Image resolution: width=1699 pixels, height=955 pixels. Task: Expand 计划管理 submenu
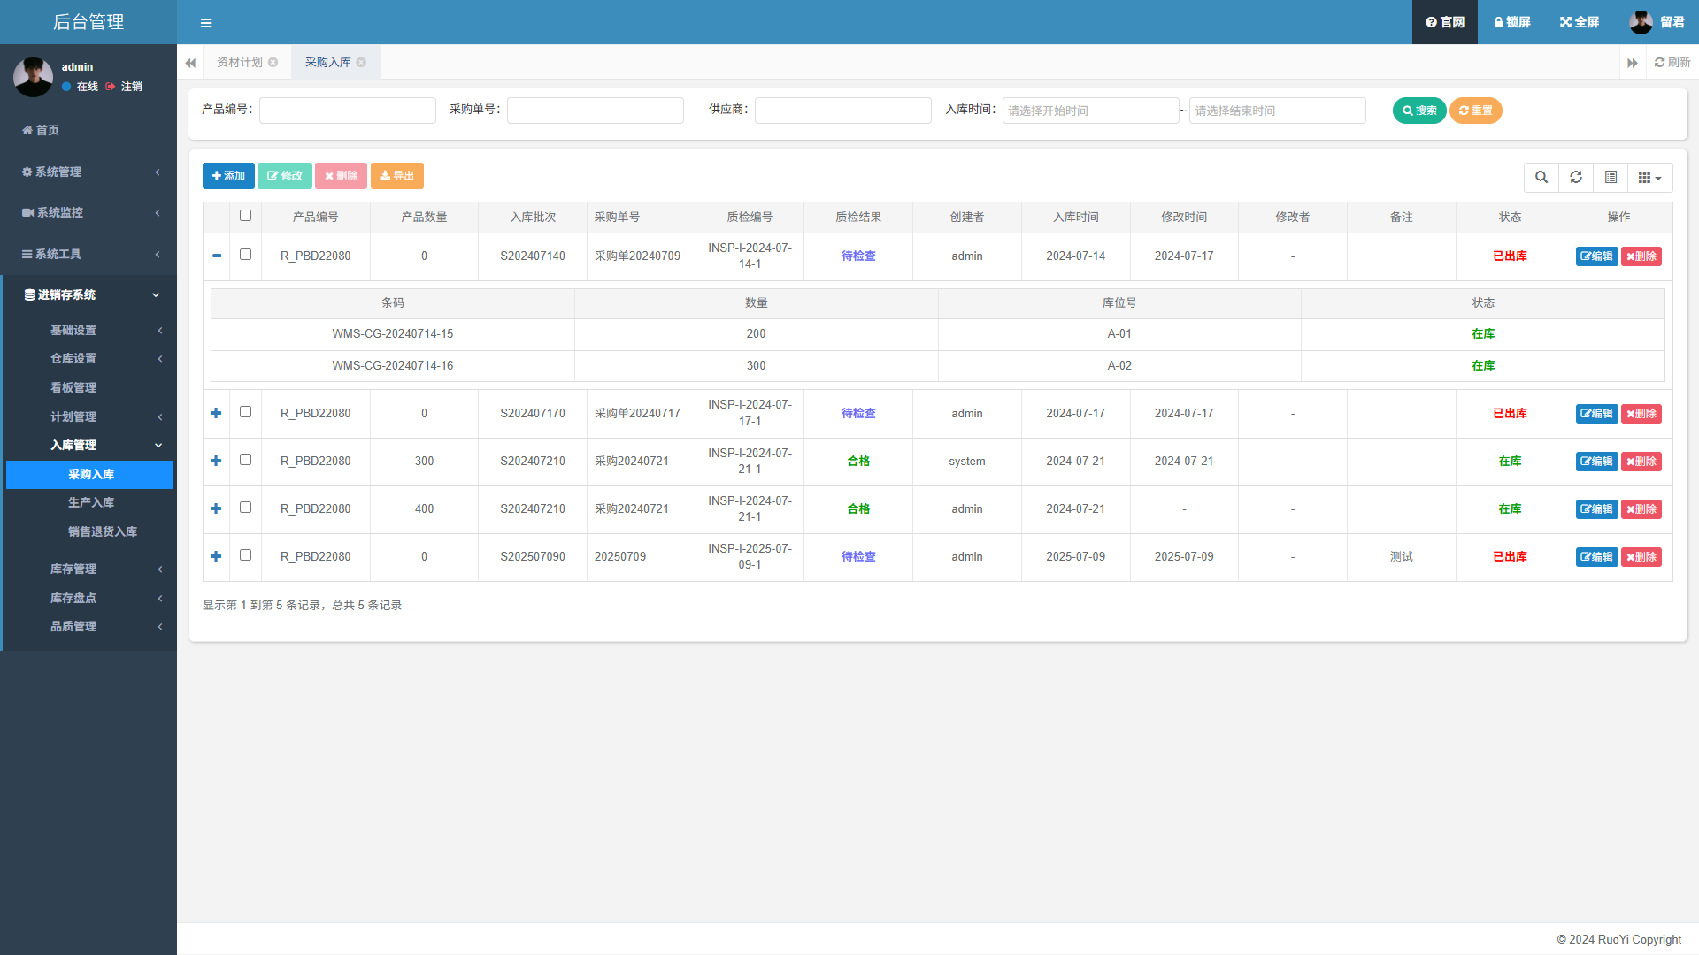click(x=88, y=416)
